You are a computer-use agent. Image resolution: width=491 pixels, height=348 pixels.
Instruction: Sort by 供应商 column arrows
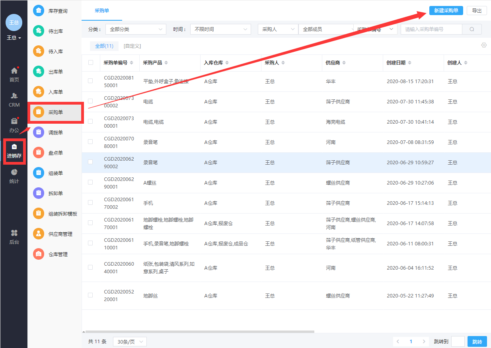pos(344,63)
